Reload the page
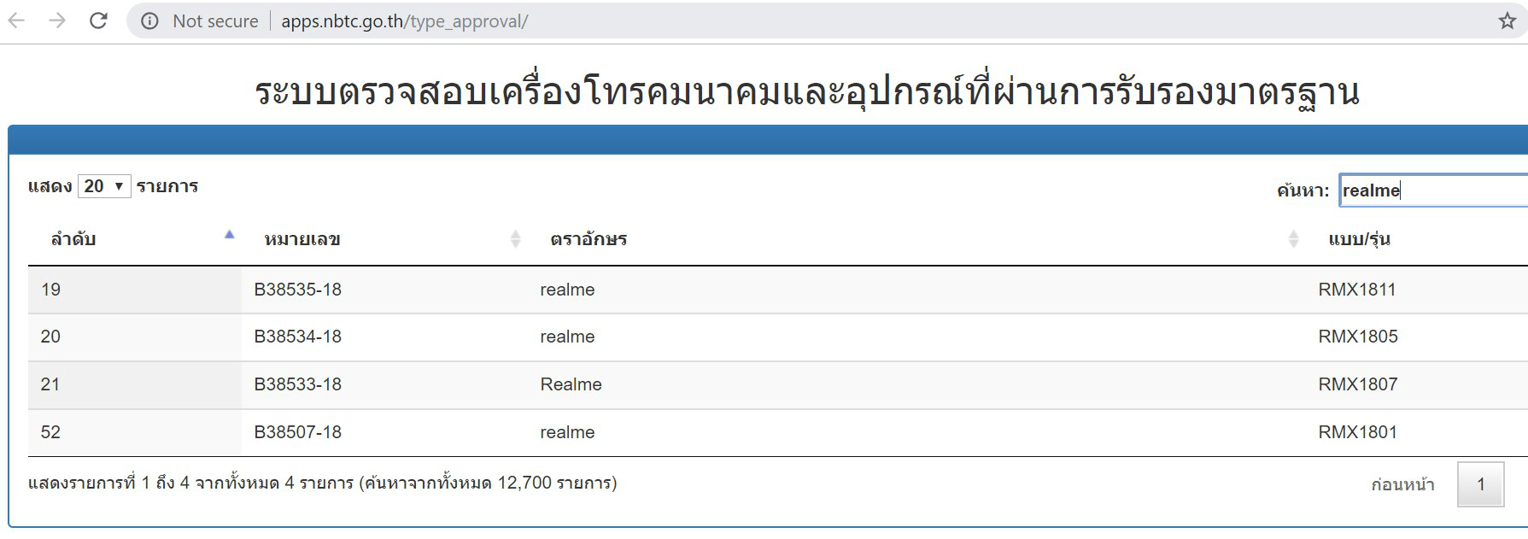1528x539 pixels. (x=99, y=21)
